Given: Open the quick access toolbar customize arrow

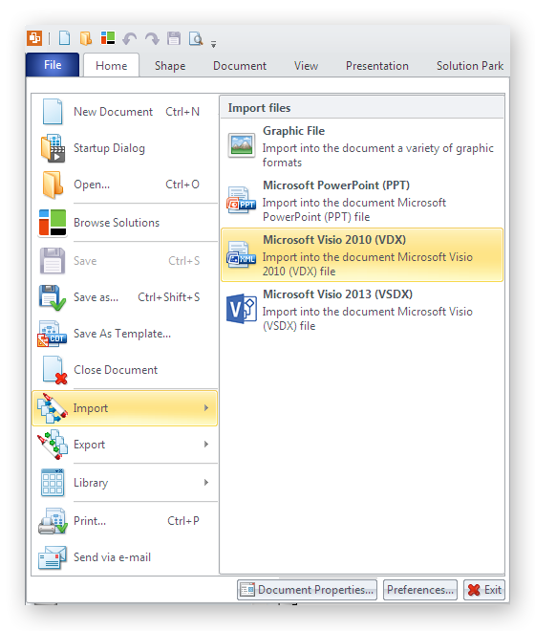Looking at the screenshot, I should (x=214, y=44).
